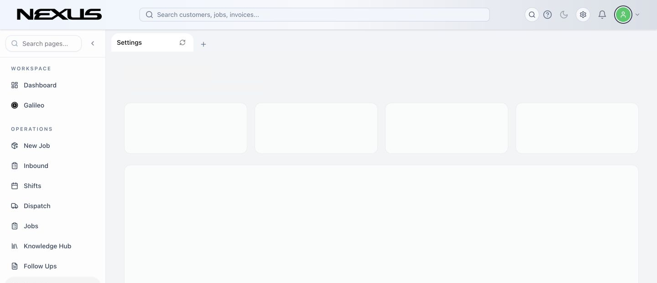Image resolution: width=657 pixels, height=283 pixels.
Task: Focus the global customers and jobs search field
Action: (314, 15)
